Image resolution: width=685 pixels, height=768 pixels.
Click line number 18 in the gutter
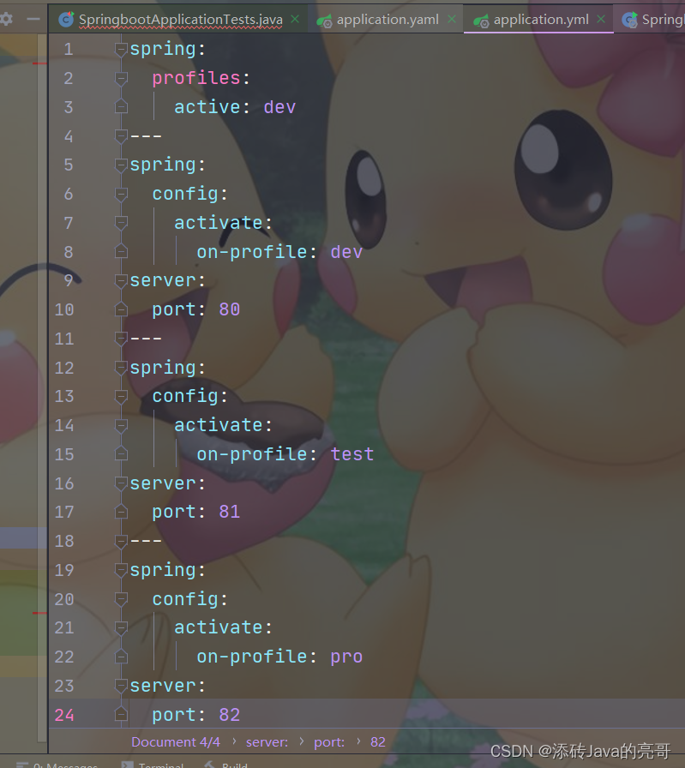[x=64, y=541]
